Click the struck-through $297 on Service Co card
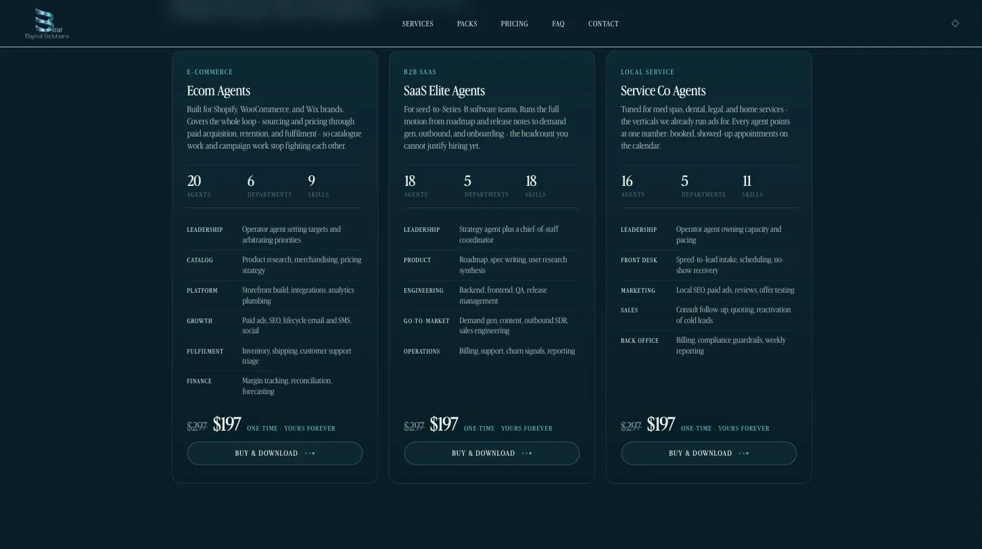 (x=631, y=427)
